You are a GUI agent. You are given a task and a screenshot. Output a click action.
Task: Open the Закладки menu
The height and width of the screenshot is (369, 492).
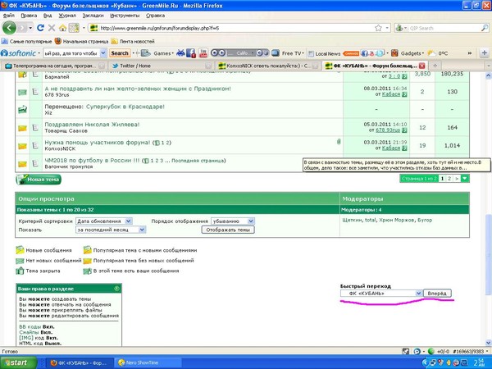(x=93, y=16)
